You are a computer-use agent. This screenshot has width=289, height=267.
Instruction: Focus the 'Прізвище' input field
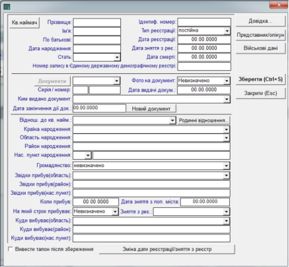[97, 23]
